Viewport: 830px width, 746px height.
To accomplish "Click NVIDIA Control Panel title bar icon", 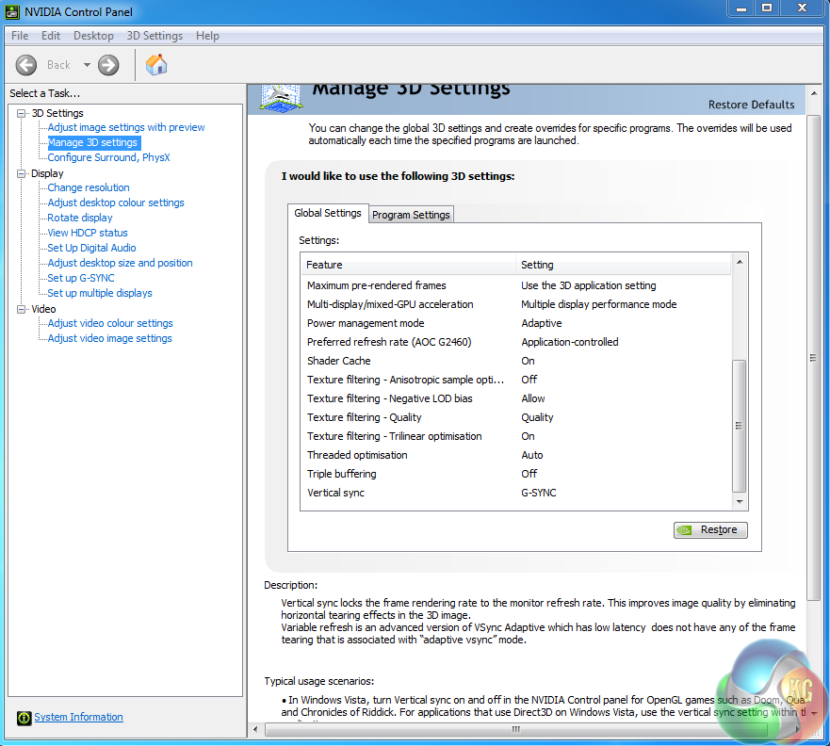I will [x=12, y=11].
